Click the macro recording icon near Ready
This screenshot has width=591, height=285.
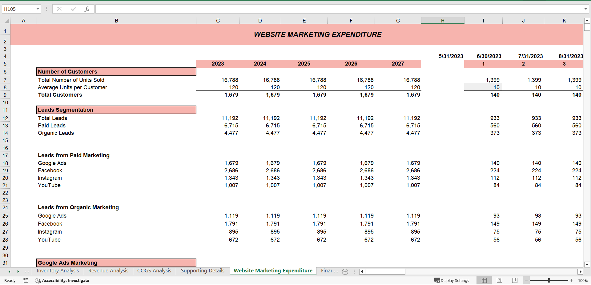[x=26, y=280]
